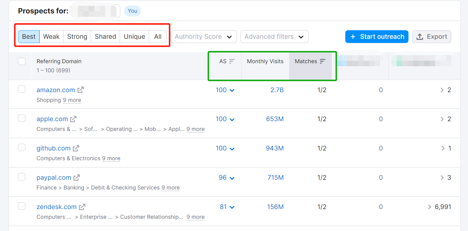Expand the Advanced filters dropdown
468x231 pixels.
pos(274,37)
